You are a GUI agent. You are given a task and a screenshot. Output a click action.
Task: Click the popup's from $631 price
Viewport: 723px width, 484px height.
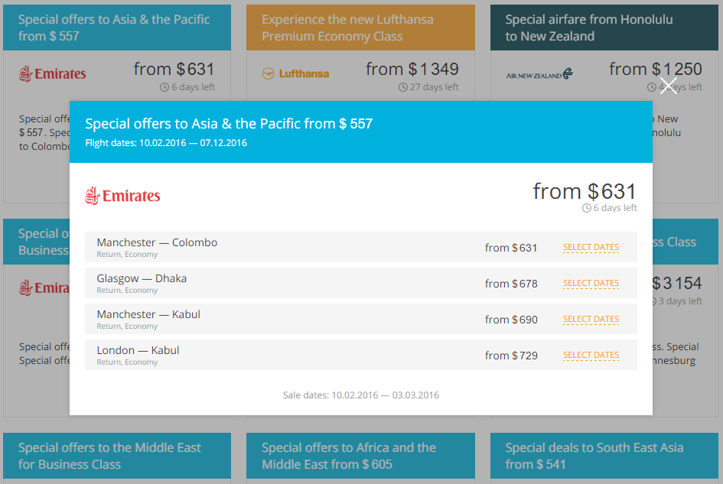585,191
